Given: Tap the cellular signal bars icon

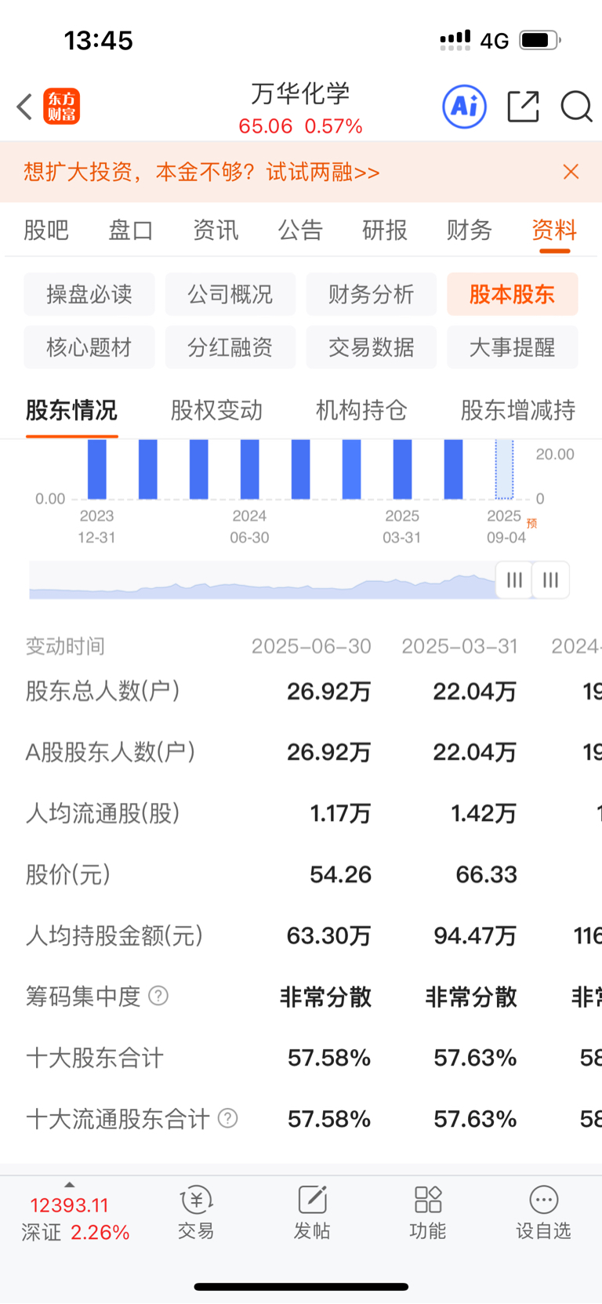Looking at the screenshot, I should coord(455,39).
